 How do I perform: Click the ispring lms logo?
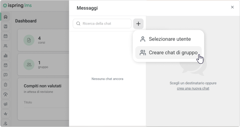(17, 5)
